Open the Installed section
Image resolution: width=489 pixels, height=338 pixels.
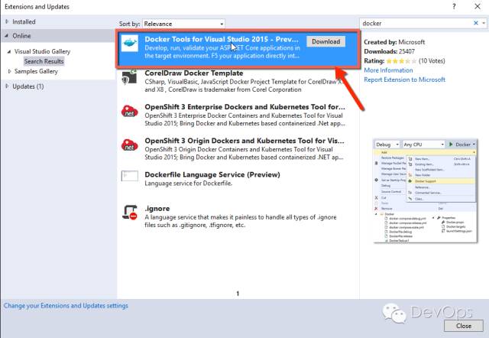(24, 22)
